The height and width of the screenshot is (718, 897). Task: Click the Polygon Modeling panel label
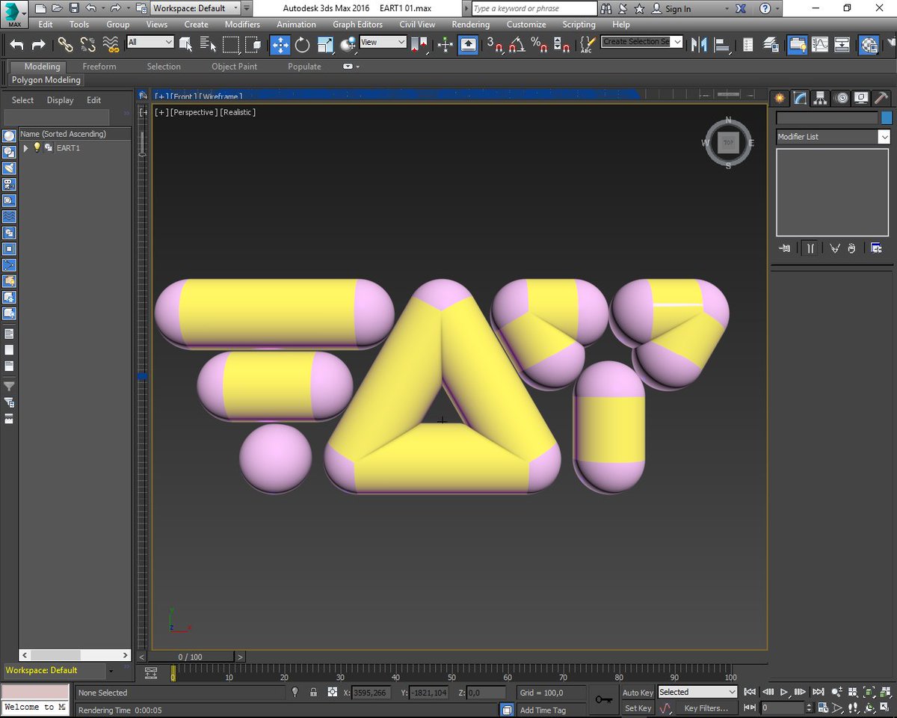46,80
